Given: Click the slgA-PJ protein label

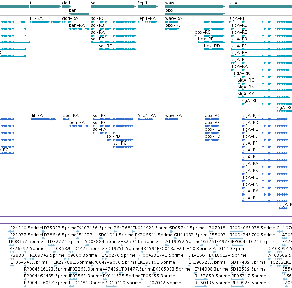Looking at the screenshot, I should 249,116.
